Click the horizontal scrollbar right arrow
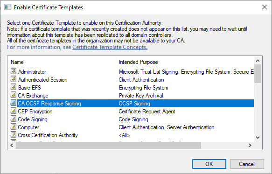The width and height of the screenshot is (272, 174). pyautogui.click(x=250, y=146)
